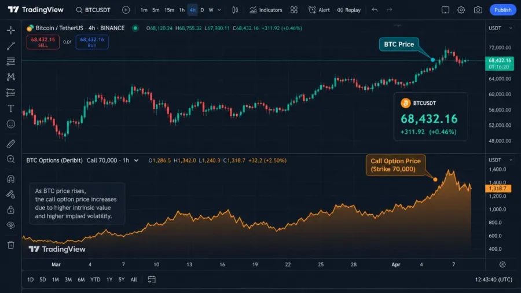
Task: Open symbol search for BTCUSDT
Action: (93, 10)
